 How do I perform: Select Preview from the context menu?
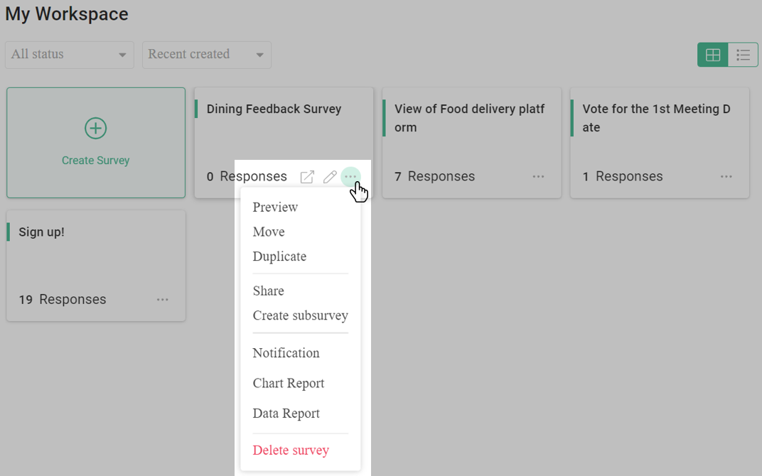tap(275, 207)
